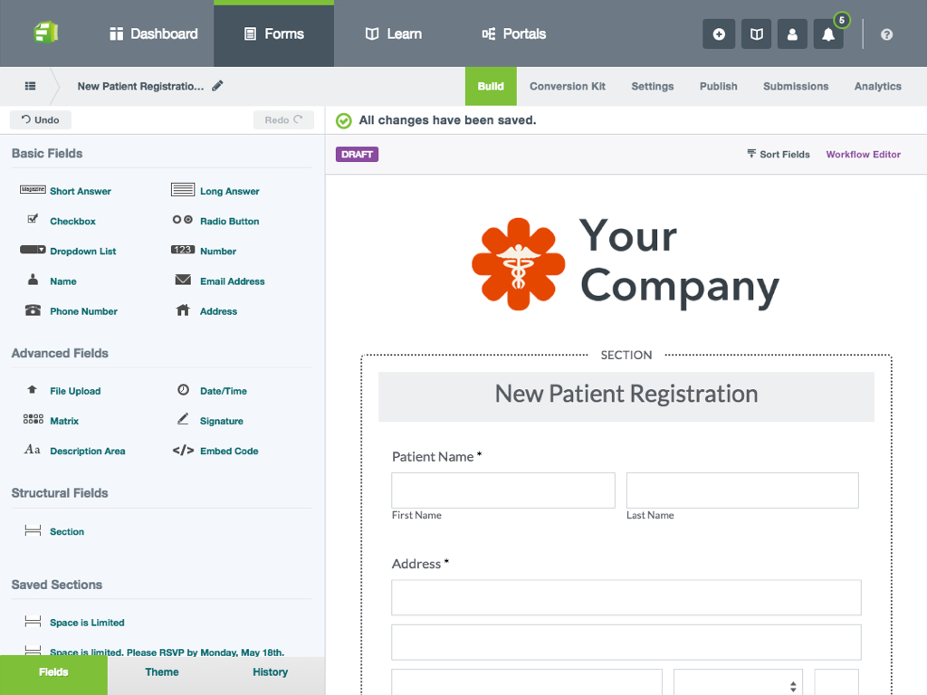Add a Checkbox field from Basic Fields
927x695 pixels.
(x=72, y=221)
